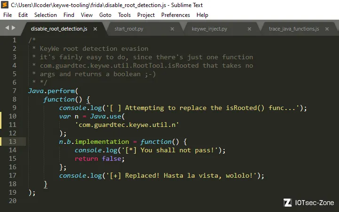Click the 'function() {' text on line 8
339x212 pixels.
pos(67,99)
